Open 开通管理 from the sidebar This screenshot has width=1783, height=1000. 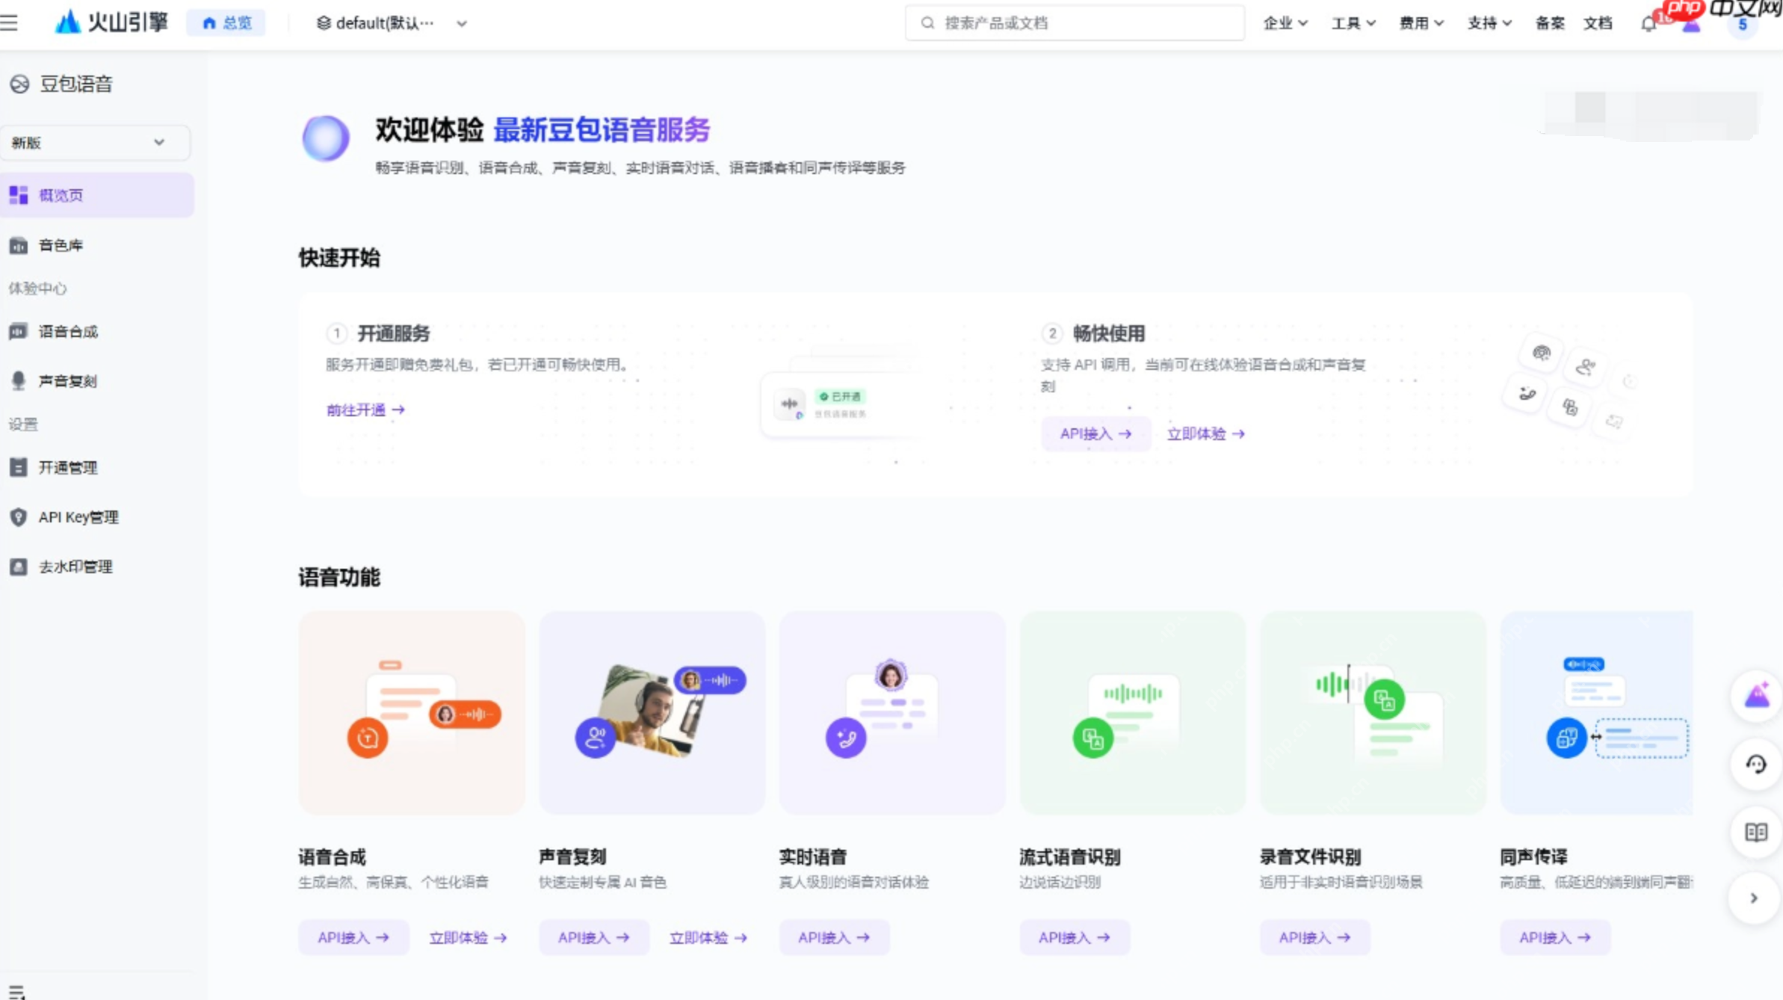click(x=68, y=468)
